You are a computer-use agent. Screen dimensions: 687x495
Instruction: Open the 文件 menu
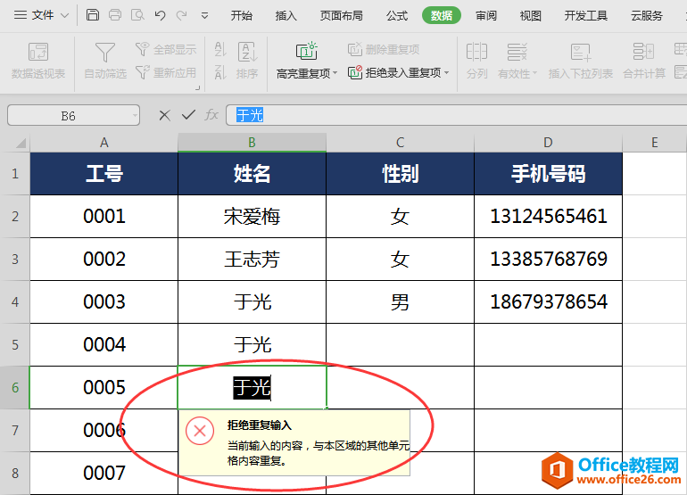point(39,15)
